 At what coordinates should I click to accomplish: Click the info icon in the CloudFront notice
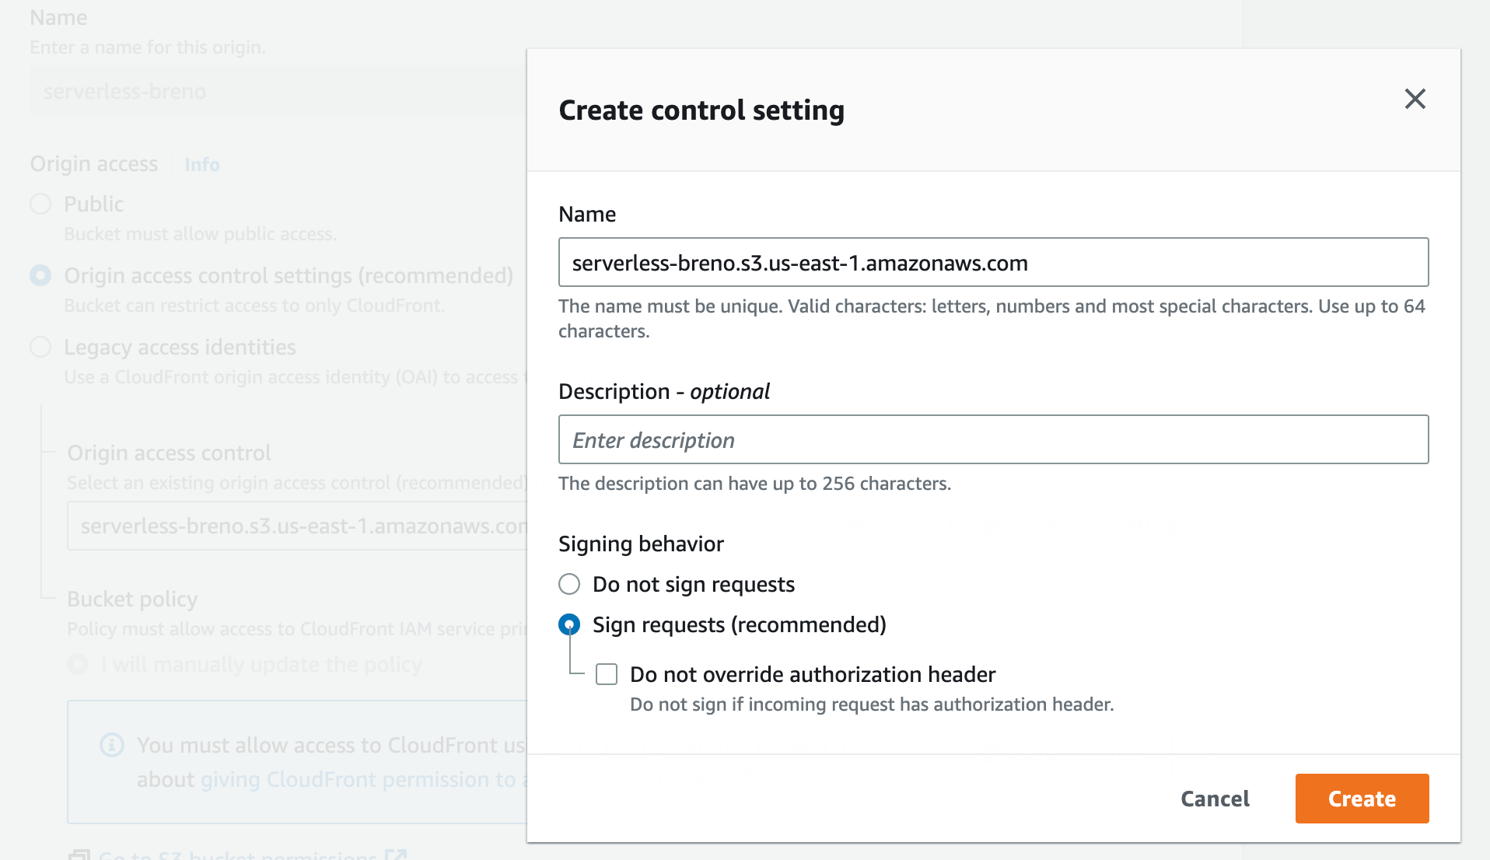pyautogui.click(x=112, y=745)
